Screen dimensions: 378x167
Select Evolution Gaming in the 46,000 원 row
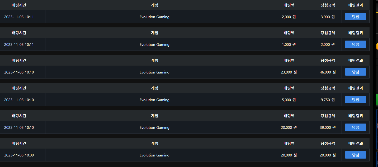pyautogui.click(x=154, y=72)
